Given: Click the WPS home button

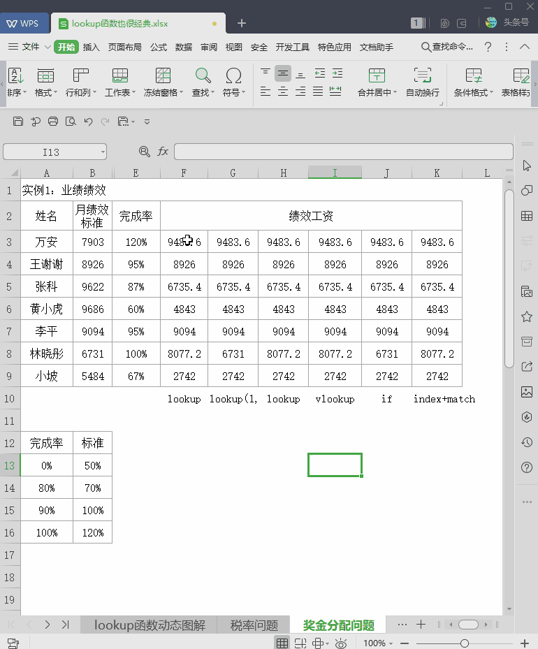Looking at the screenshot, I should pos(24,23).
